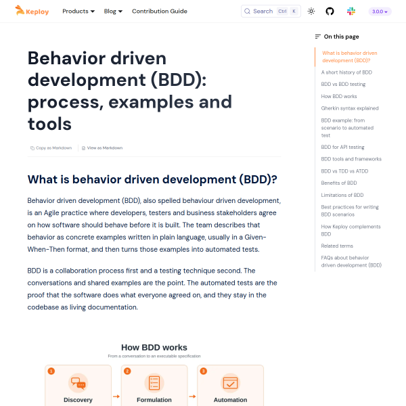The width and height of the screenshot is (406, 406).
Task: Jump to FAQs about behavior driven development
Action: (x=351, y=261)
